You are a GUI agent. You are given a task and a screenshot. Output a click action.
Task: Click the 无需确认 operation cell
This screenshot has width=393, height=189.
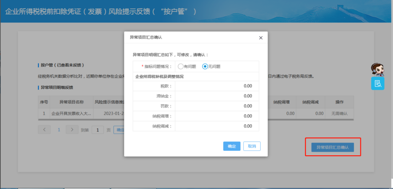[340, 113]
